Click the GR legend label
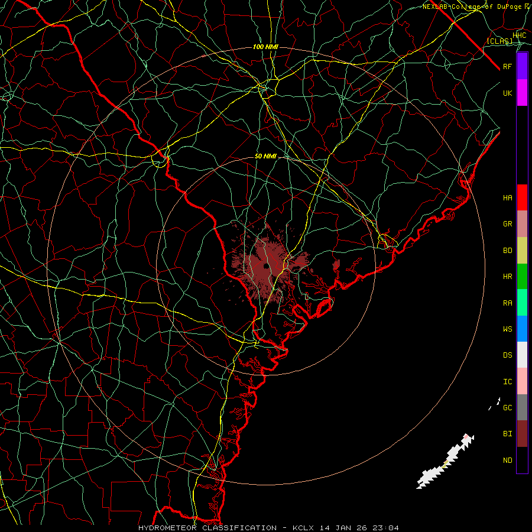 click(x=507, y=224)
